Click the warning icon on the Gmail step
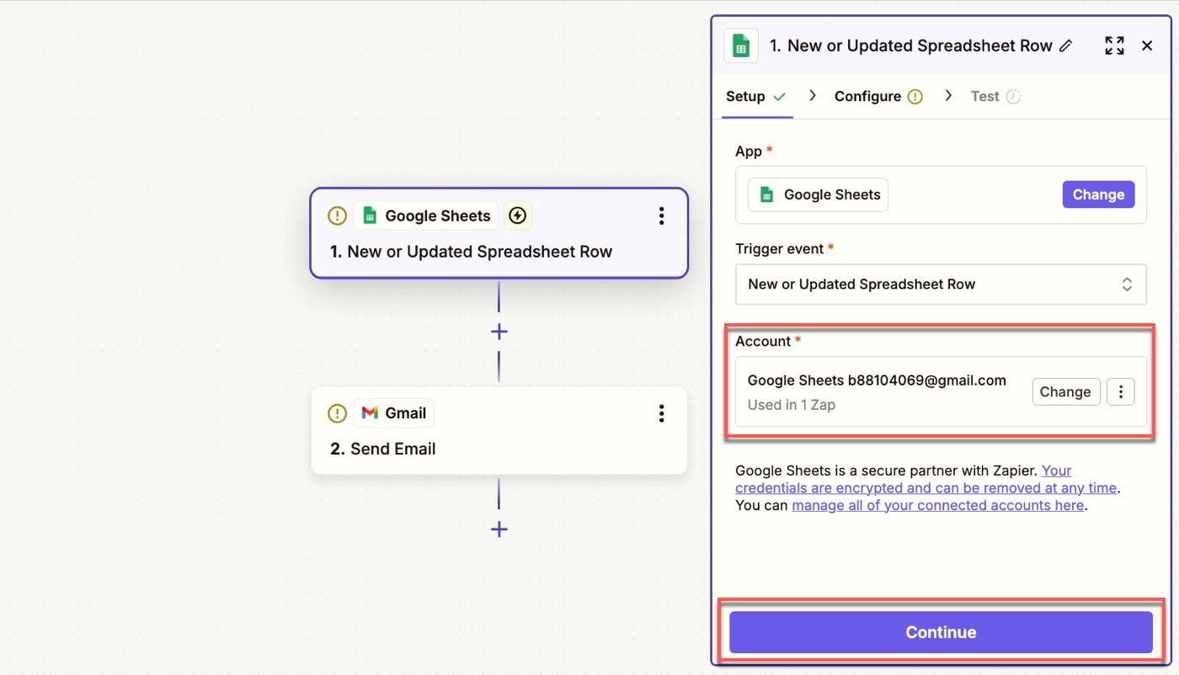 [x=337, y=413]
